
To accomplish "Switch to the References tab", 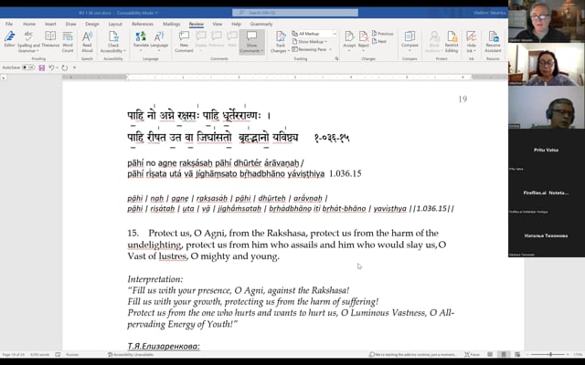I will point(143,24).
